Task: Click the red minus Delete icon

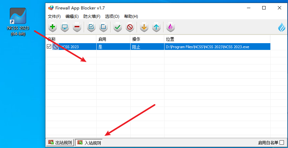Action: click(77, 27)
